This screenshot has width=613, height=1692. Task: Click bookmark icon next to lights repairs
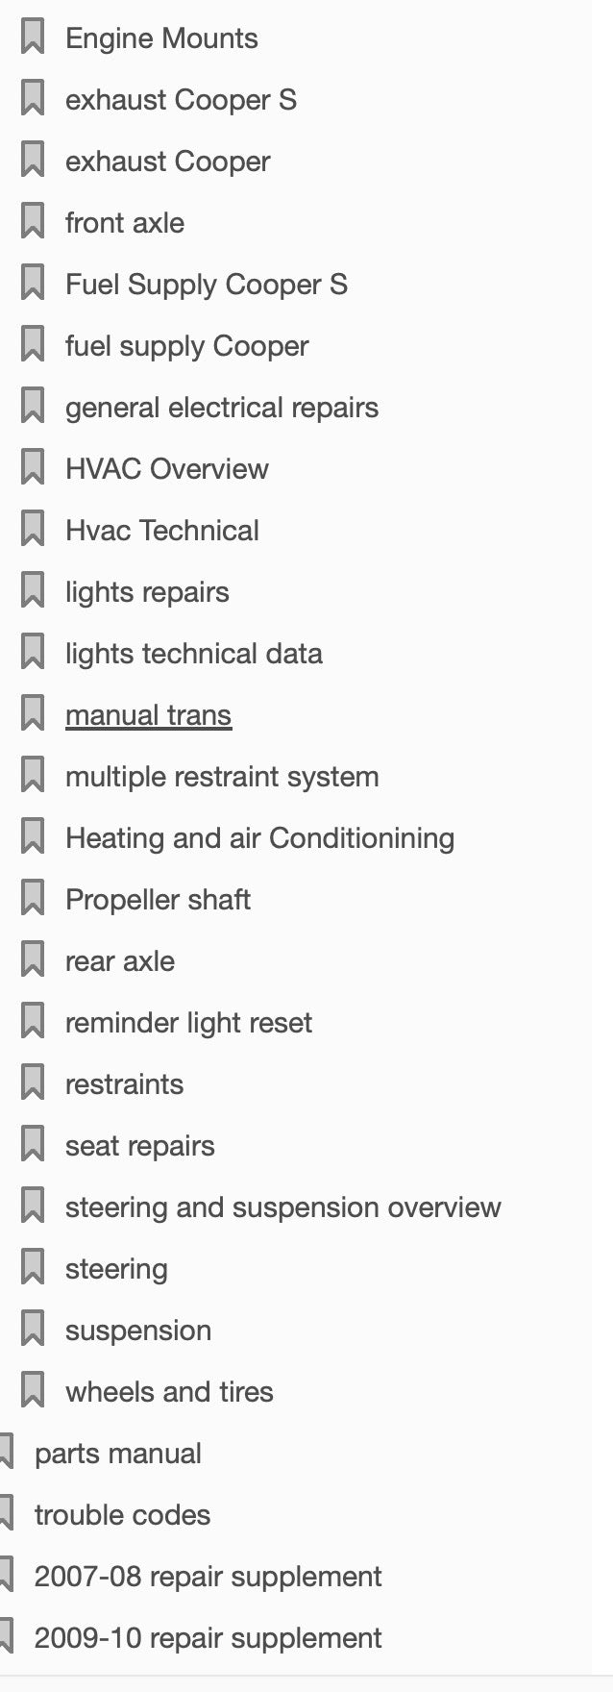click(x=33, y=592)
